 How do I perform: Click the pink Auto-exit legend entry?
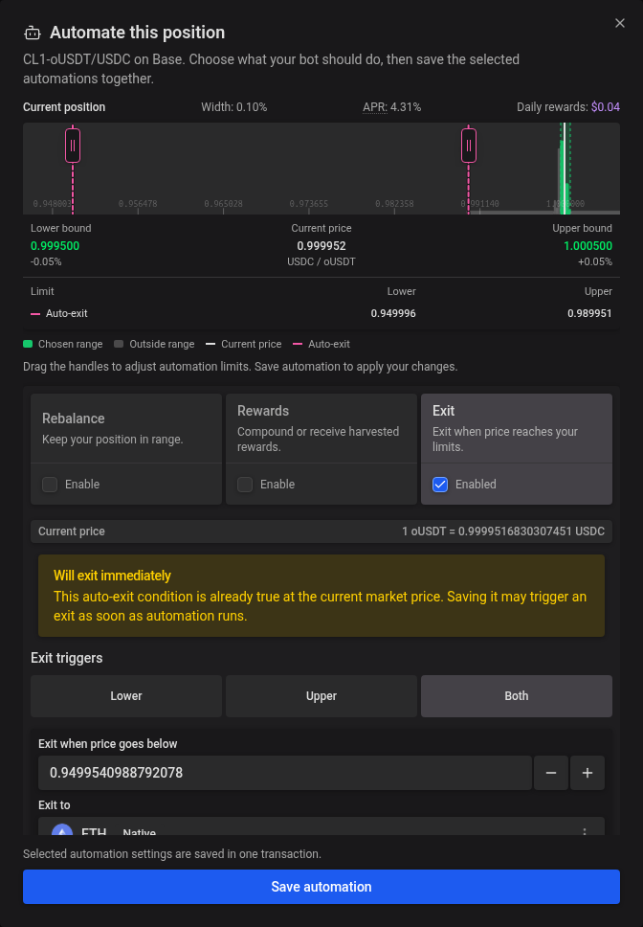tap(321, 344)
